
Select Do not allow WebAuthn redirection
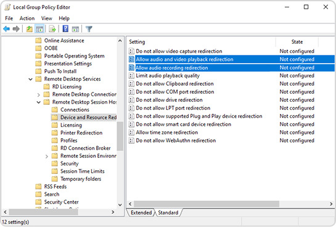point(176,141)
